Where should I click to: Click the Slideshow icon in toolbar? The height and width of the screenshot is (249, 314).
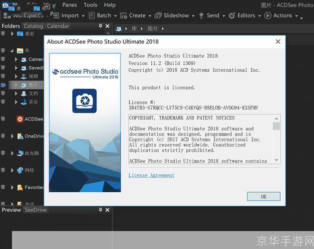pos(158,15)
